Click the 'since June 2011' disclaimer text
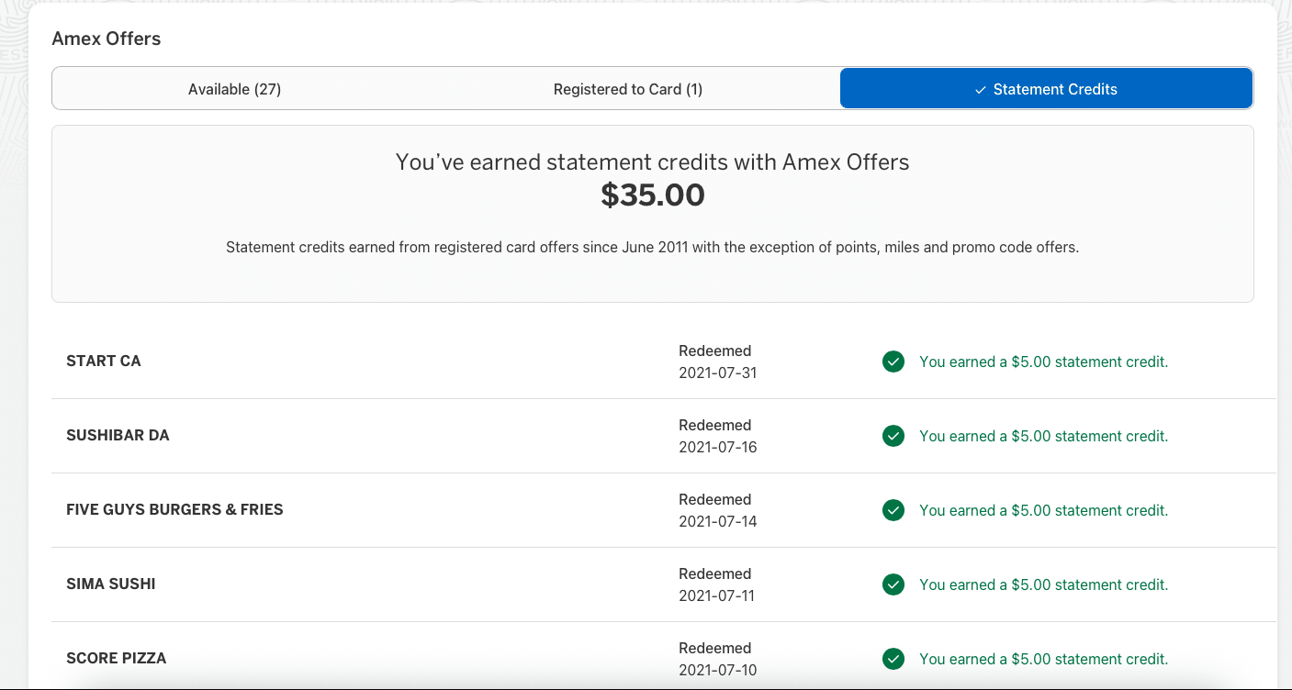Viewport: 1292px width, 690px height. 653,248
